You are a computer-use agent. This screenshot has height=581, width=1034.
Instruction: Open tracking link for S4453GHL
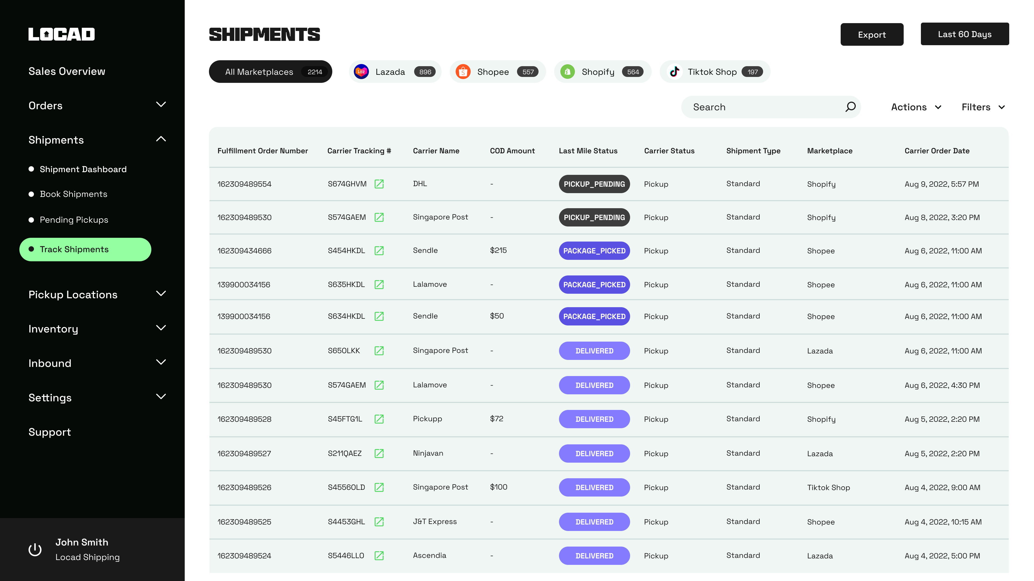(379, 522)
